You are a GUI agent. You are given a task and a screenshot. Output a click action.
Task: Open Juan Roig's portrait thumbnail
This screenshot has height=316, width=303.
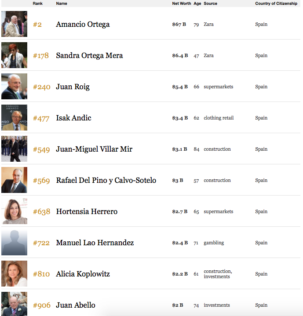point(14,87)
